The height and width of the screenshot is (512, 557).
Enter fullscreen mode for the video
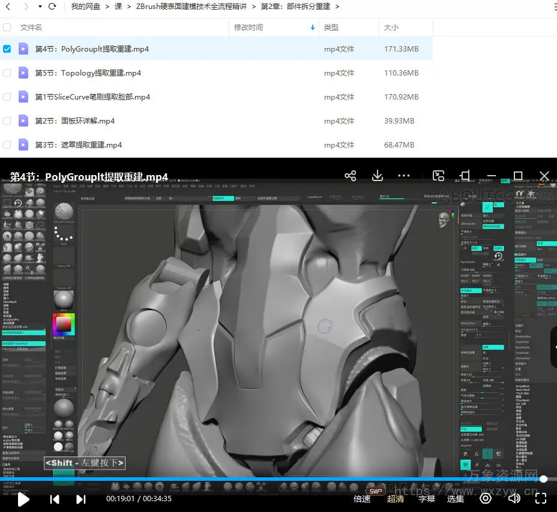540,498
